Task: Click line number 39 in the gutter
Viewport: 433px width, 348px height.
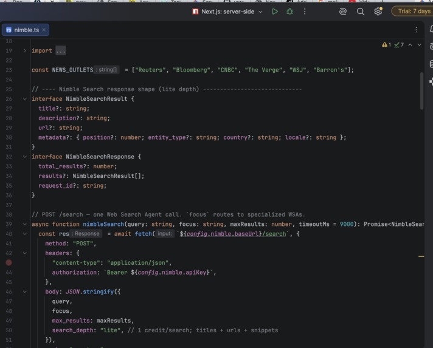Action: coord(9,224)
